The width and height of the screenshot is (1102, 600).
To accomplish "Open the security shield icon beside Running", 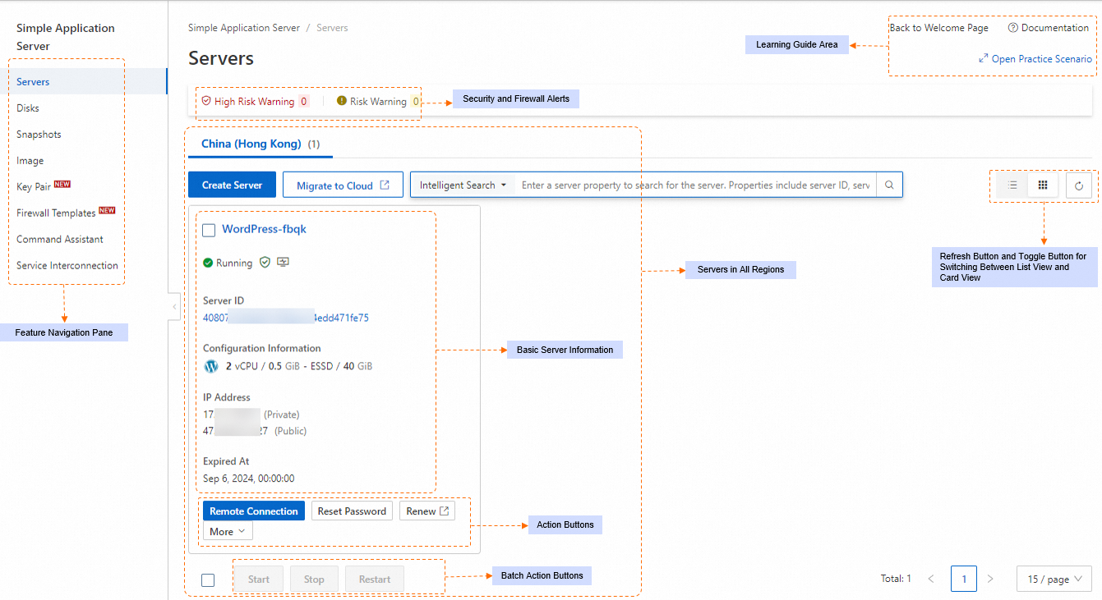I will (x=265, y=262).
